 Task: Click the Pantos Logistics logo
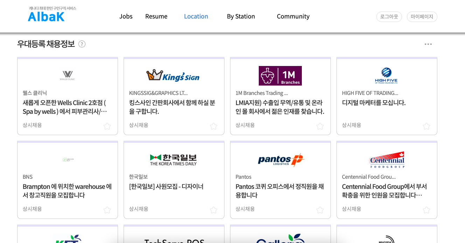coord(281,160)
